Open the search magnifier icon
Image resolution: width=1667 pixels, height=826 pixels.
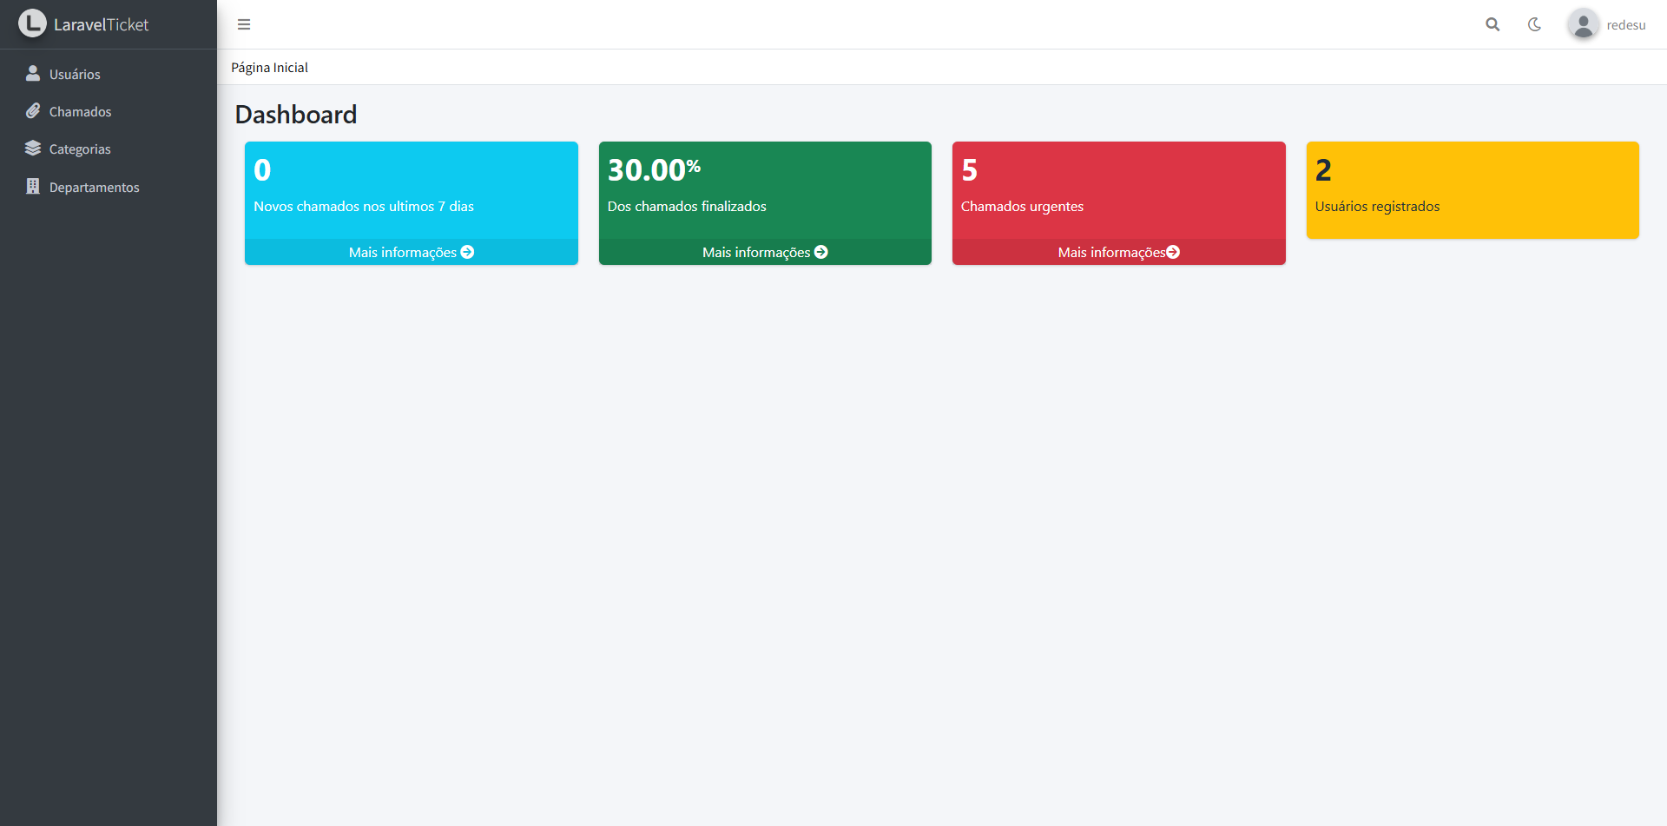[x=1492, y=24]
